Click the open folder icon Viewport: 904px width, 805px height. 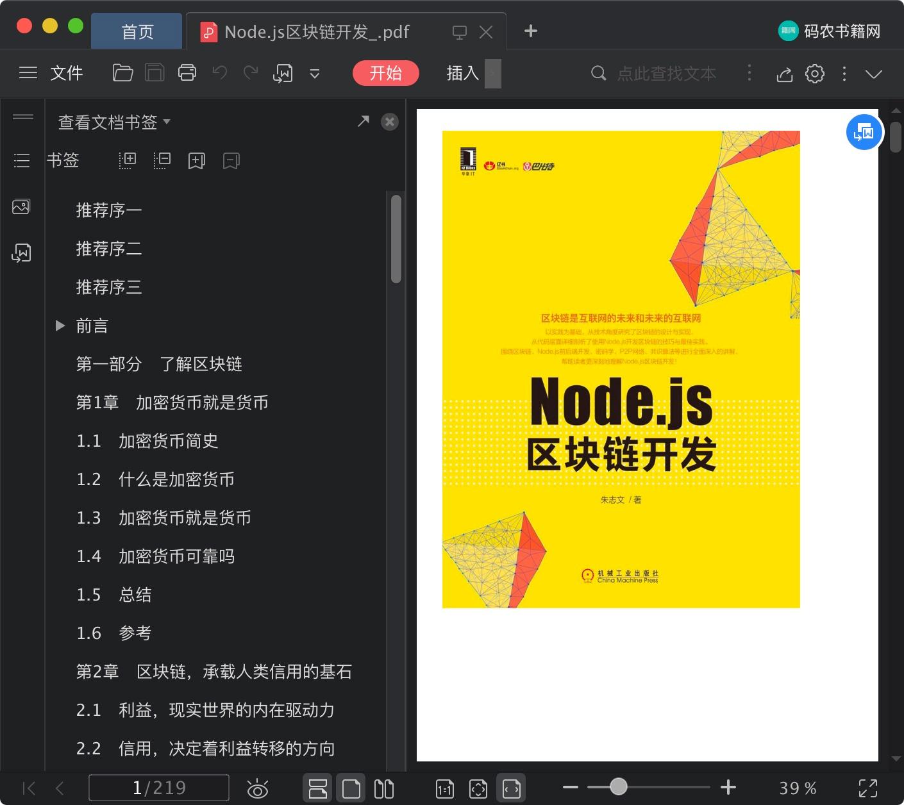122,73
